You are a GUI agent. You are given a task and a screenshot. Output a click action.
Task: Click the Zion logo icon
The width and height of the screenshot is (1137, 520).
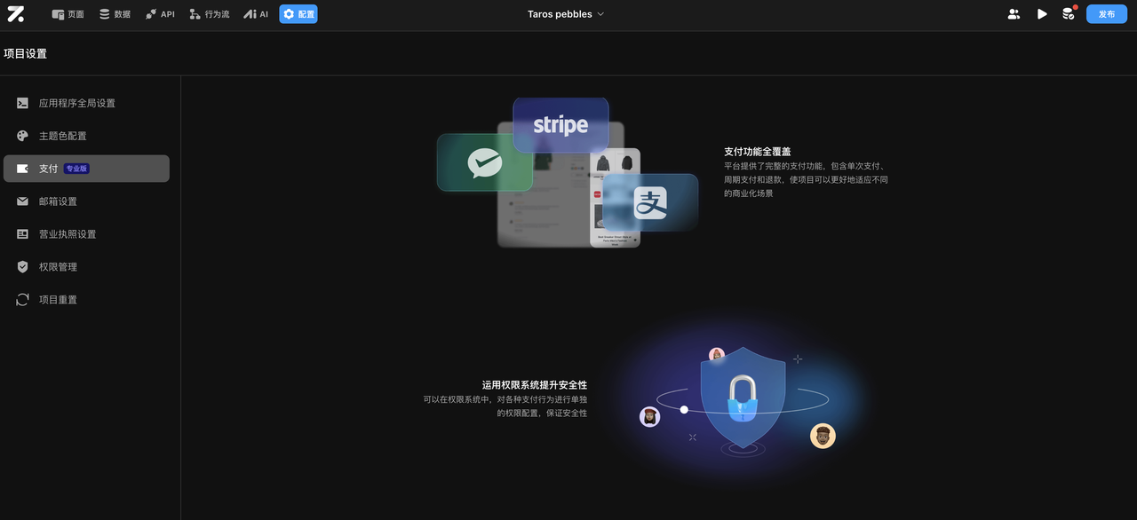[x=15, y=14]
